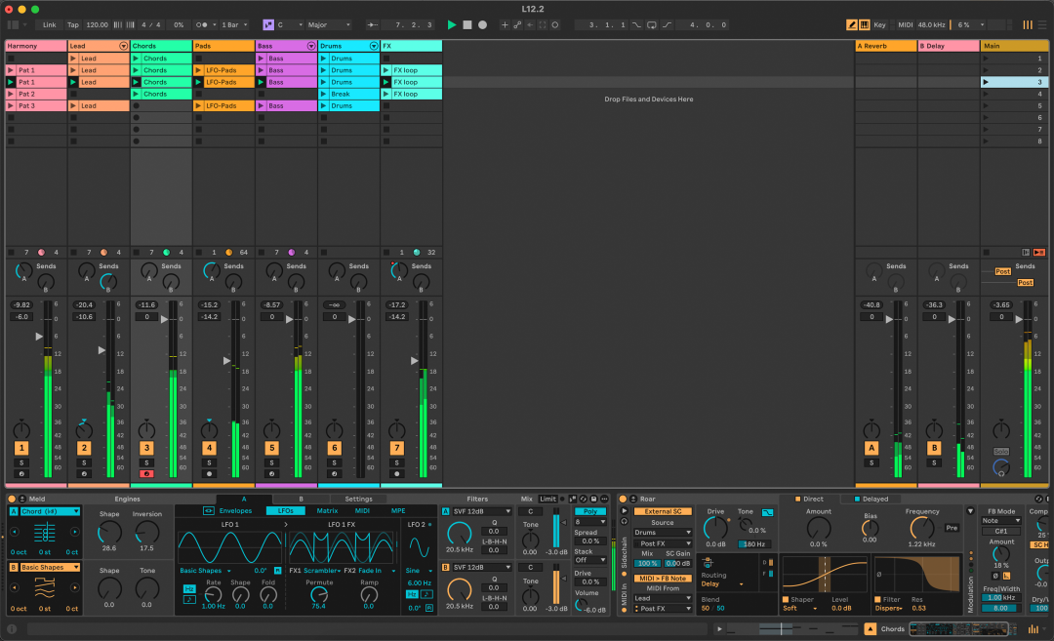Start playback with the green Play button
Viewport: 1054px width, 641px height.
[x=452, y=24]
